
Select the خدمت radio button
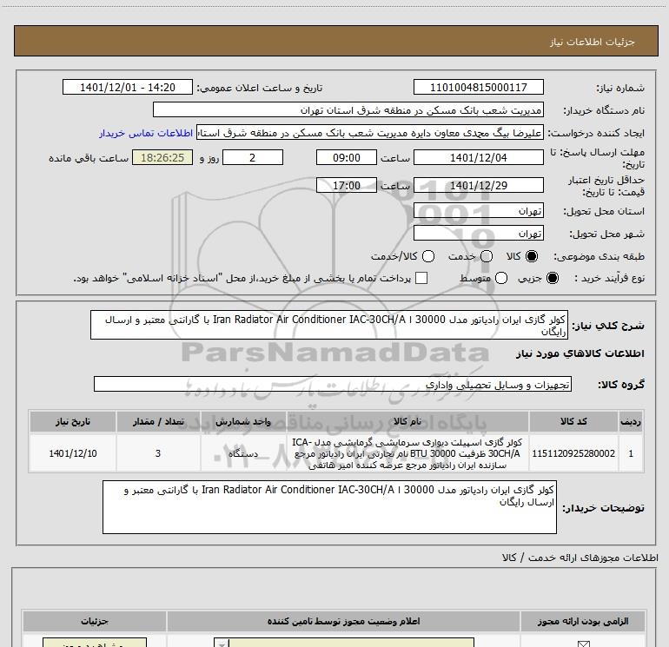[x=487, y=256]
